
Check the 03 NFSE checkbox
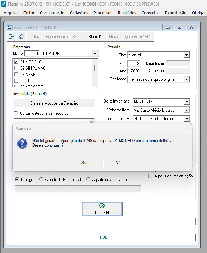(x=16, y=75)
